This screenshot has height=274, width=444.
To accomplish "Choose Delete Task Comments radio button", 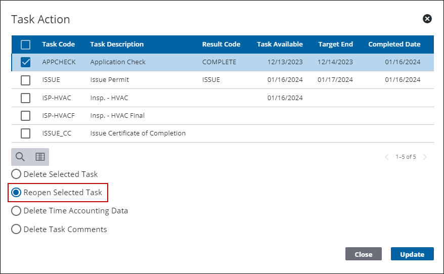I will point(17,230).
